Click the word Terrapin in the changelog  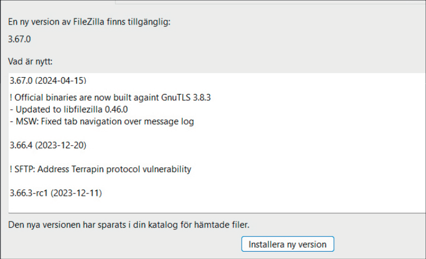click(94, 169)
